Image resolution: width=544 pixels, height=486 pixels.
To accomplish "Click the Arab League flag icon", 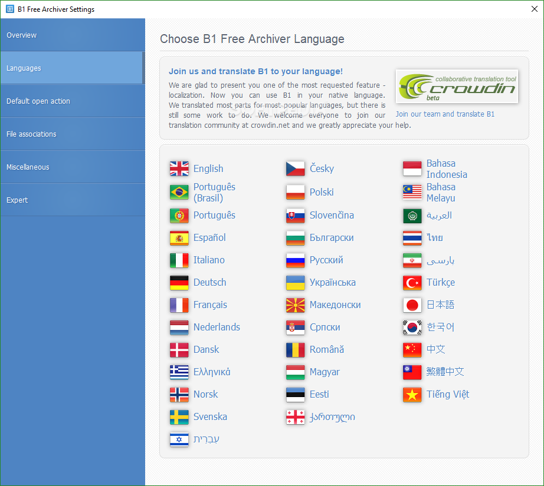I will pyautogui.click(x=412, y=216).
